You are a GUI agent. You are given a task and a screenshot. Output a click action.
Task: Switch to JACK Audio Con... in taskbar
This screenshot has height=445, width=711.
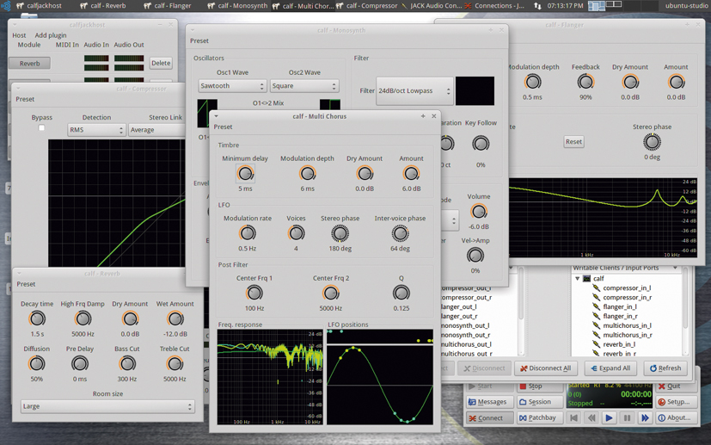[432, 6]
